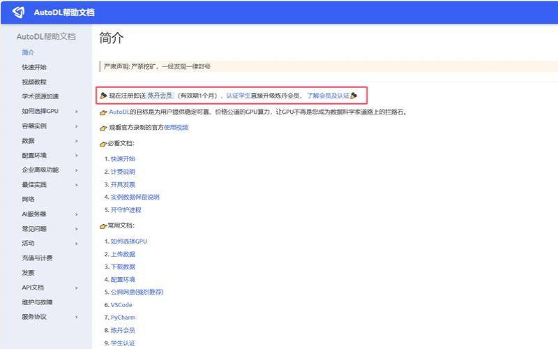558x349 pixels.
Task: Expand the 容器实例 sidebar section
Action: coord(76,126)
